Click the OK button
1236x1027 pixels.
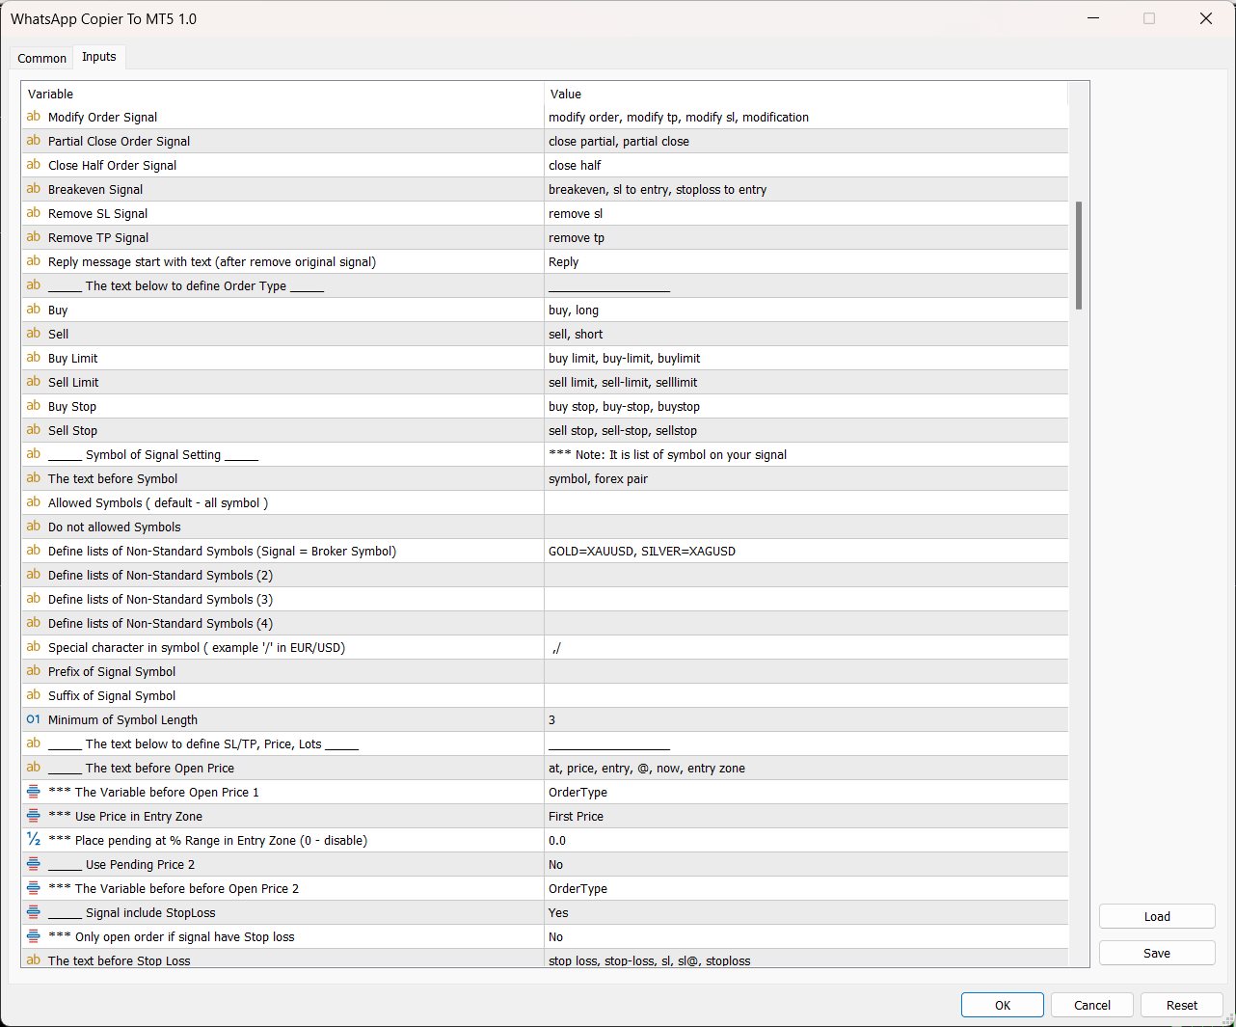(1003, 1005)
